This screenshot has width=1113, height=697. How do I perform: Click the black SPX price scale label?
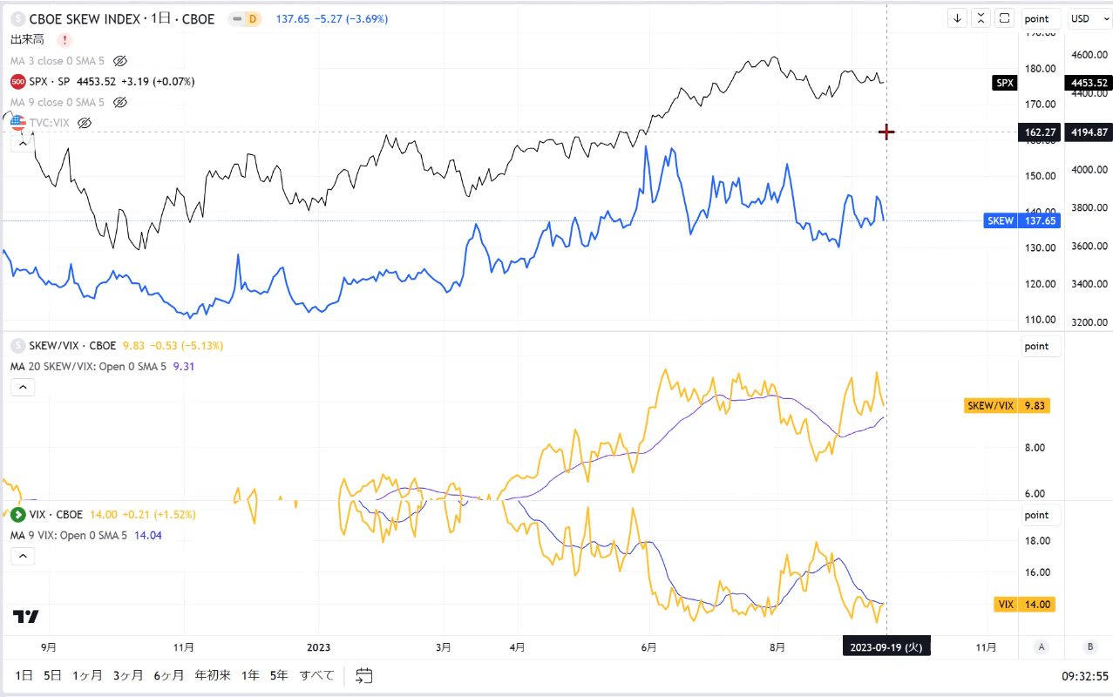point(1005,83)
